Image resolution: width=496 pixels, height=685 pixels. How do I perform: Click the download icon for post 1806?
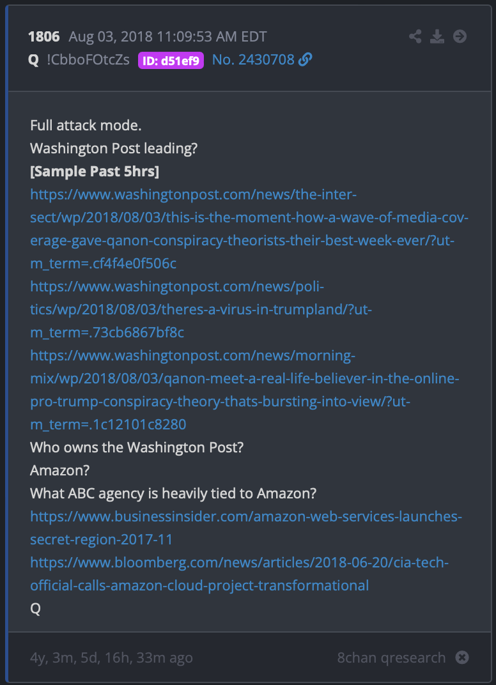pos(437,36)
